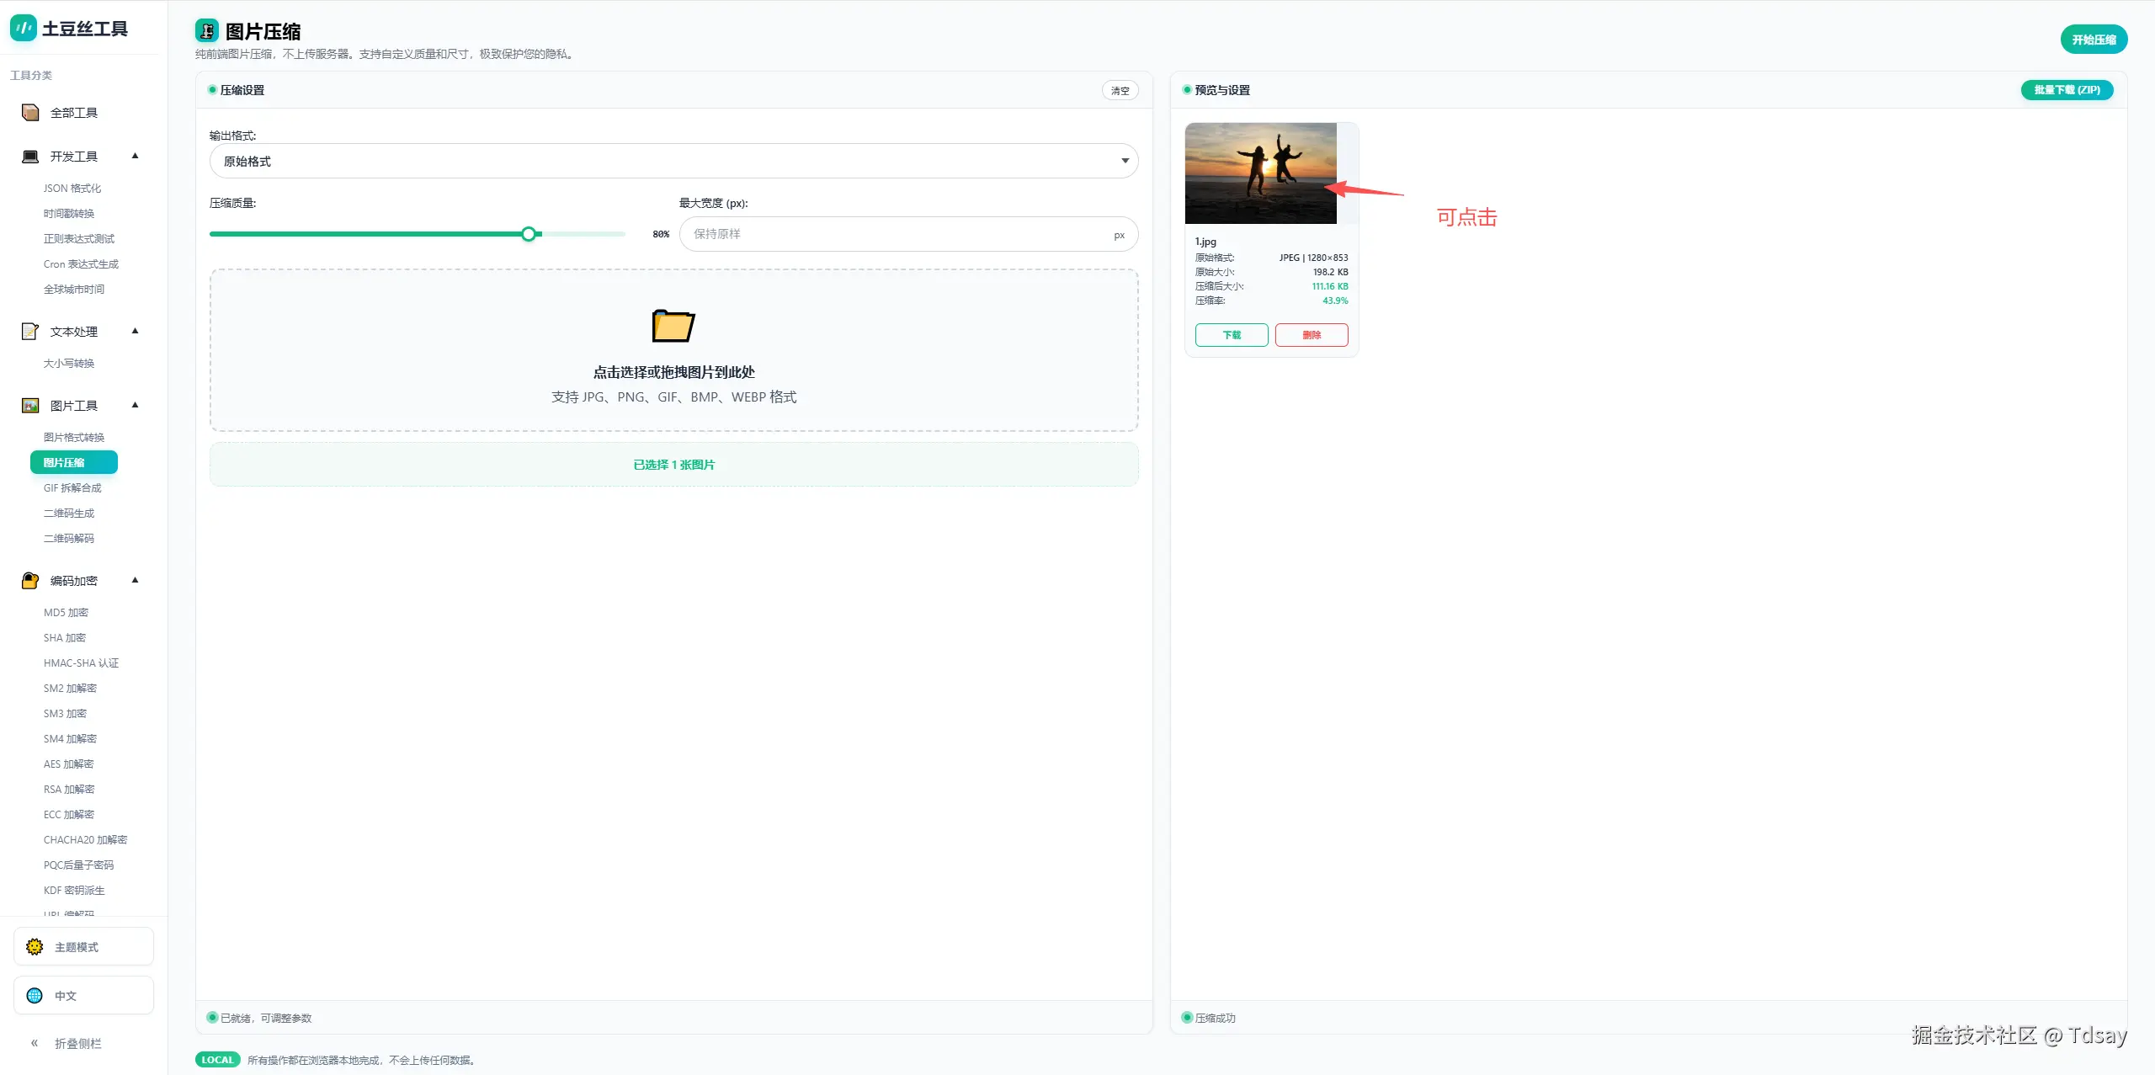Click the 压缩质量 slider handle
This screenshot has width=2155, height=1075.
529,234
